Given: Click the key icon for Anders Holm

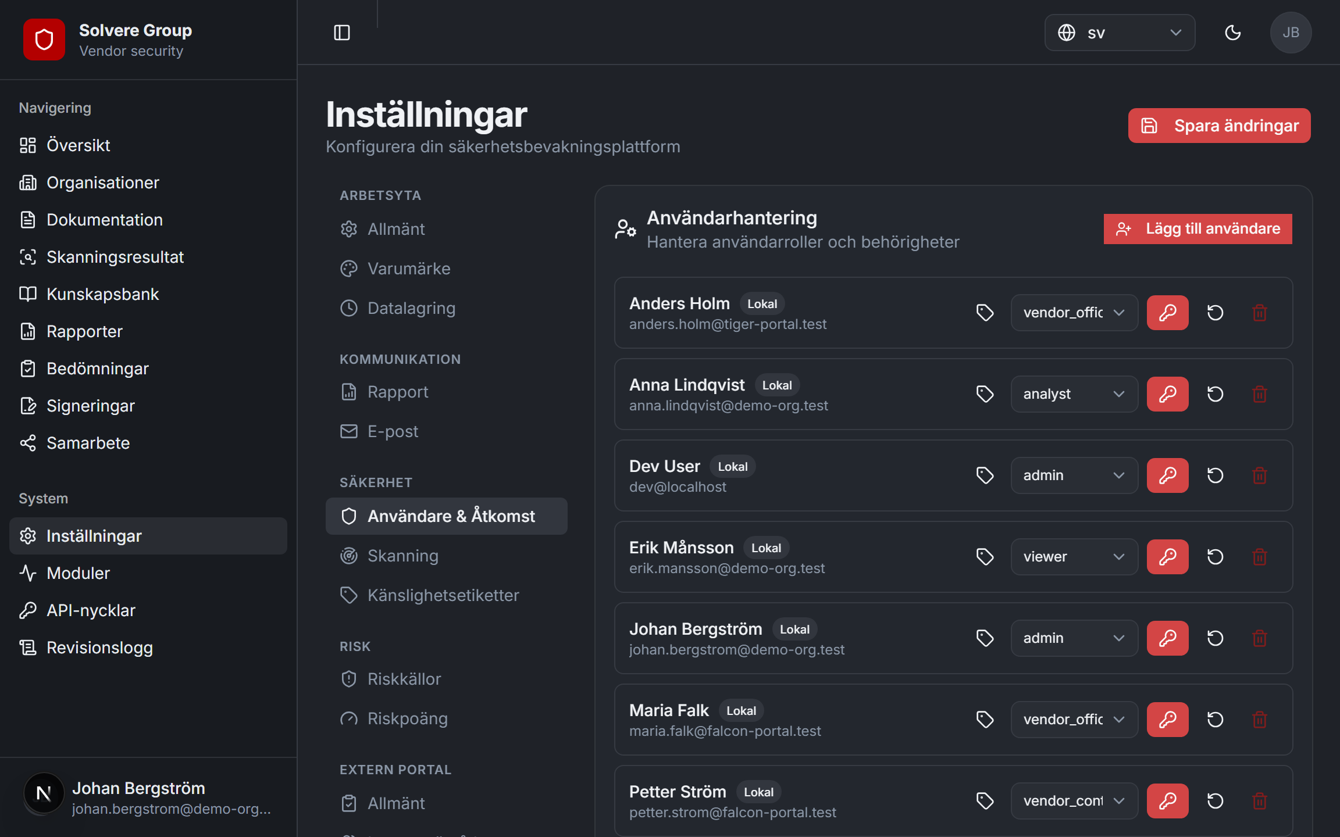Looking at the screenshot, I should (1167, 313).
